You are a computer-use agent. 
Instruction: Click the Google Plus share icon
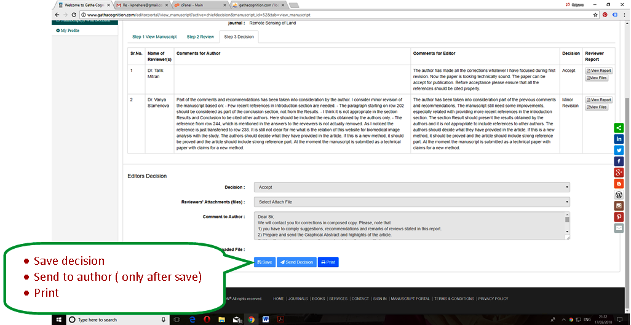[x=619, y=172]
